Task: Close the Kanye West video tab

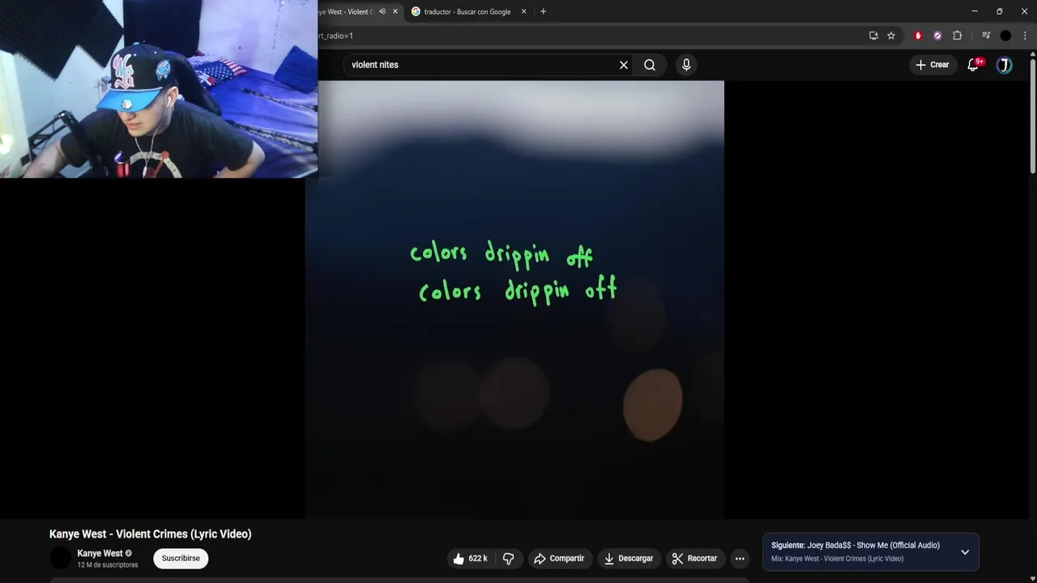Action: (x=395, y=11)
